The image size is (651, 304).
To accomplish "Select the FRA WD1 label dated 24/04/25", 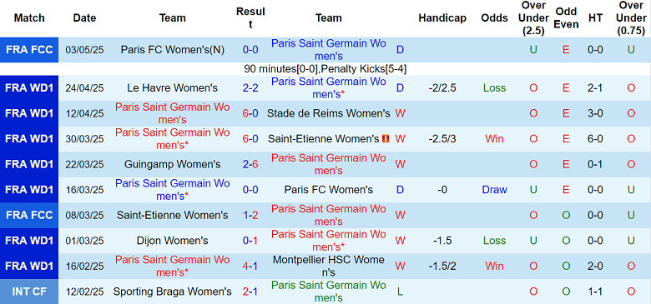I will point(29,87).
